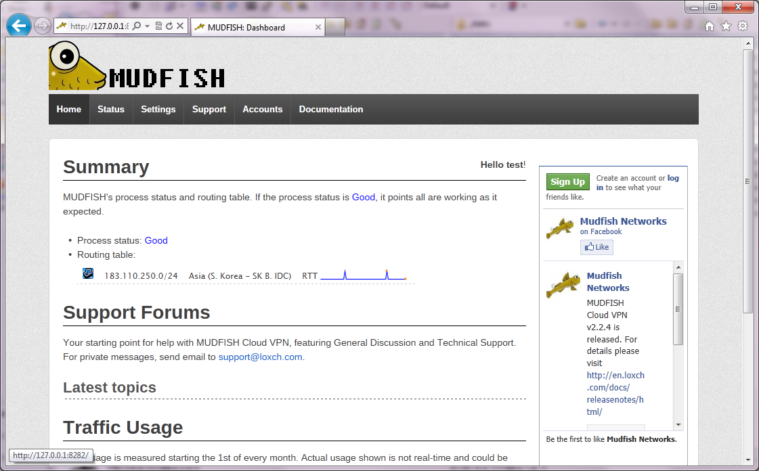This screenshot has width=759, height=471.
Task: Open browser Tools gear menu
Action: pos(743,26)
